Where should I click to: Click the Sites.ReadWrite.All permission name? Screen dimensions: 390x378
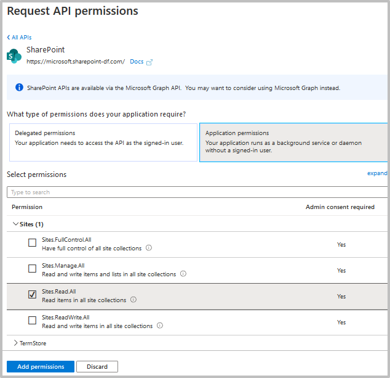[66, 318]
